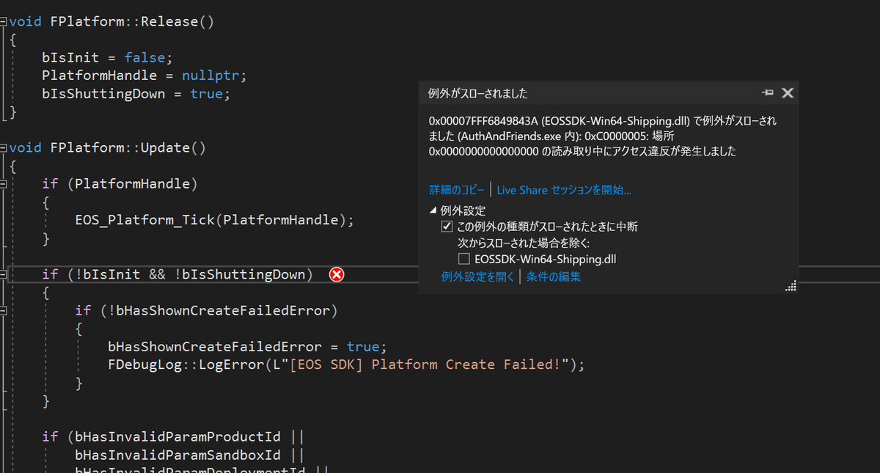Close the exception thrown popup
The height and width of the screenshot is (473, 880).
click(x=788, y=93)
